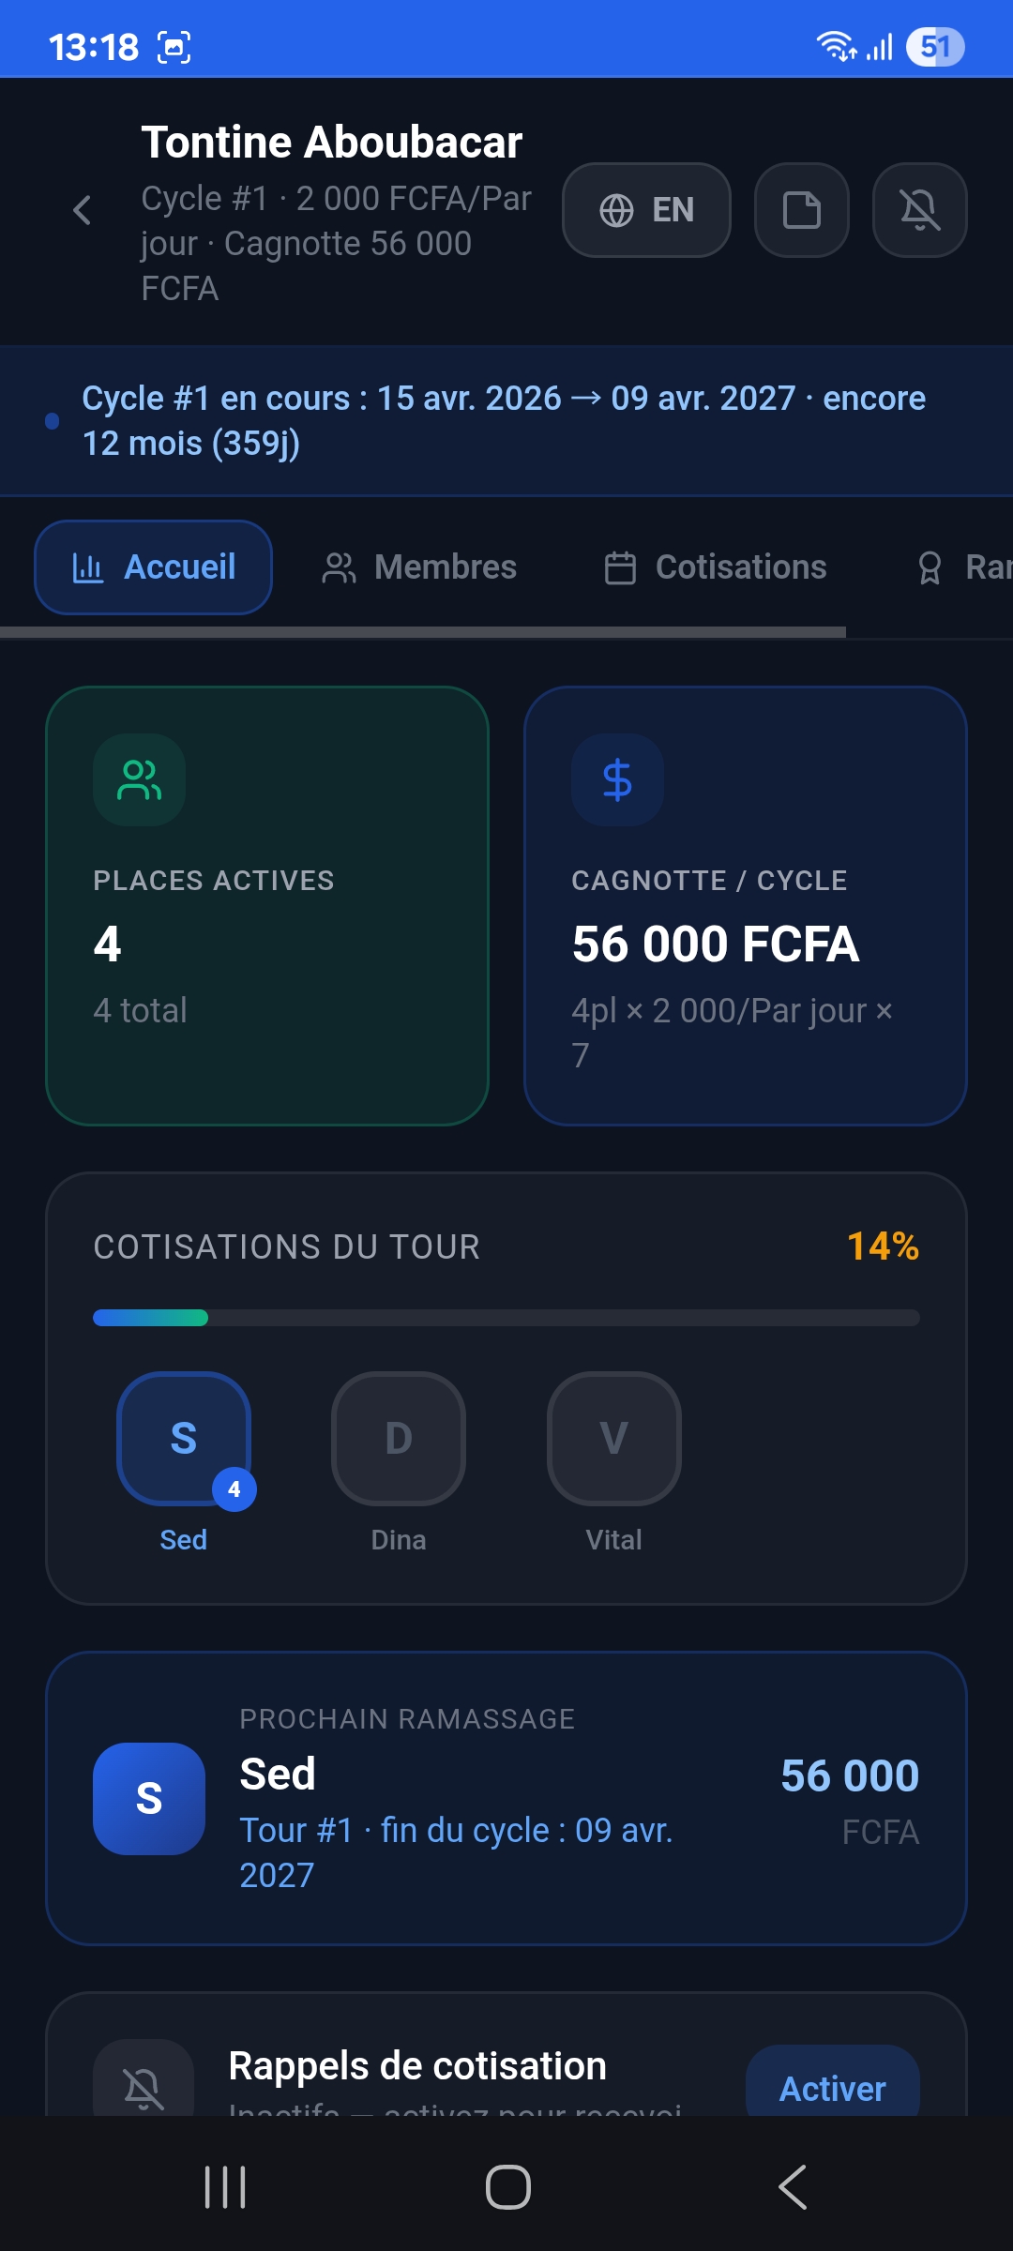
Task: Open Android recent apps button
Action: (x=225, y=2187)
